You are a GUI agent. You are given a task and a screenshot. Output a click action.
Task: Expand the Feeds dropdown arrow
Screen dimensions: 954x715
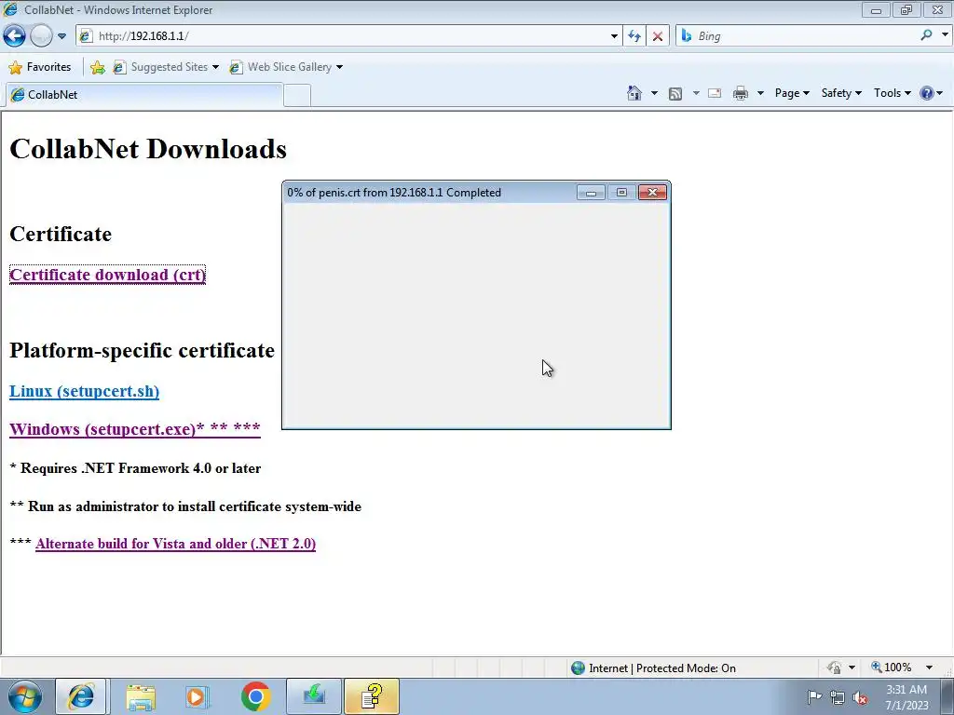[695, 93]
